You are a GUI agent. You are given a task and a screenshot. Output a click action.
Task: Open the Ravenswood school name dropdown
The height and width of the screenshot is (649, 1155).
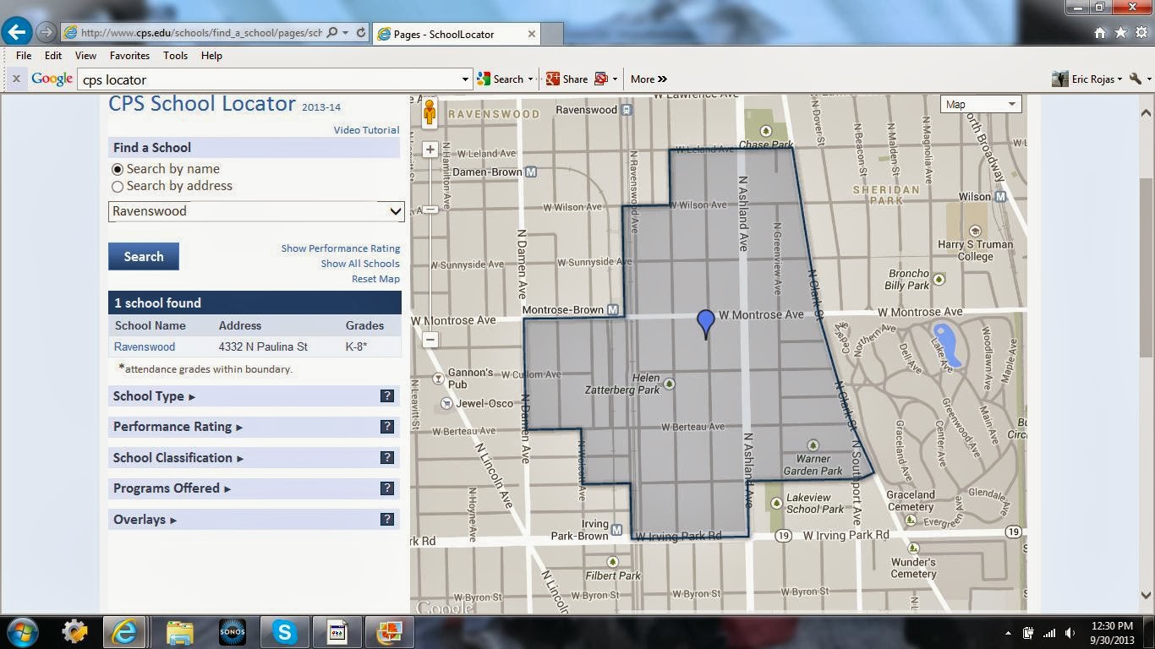pyautogui.click(x=256, y=211)
